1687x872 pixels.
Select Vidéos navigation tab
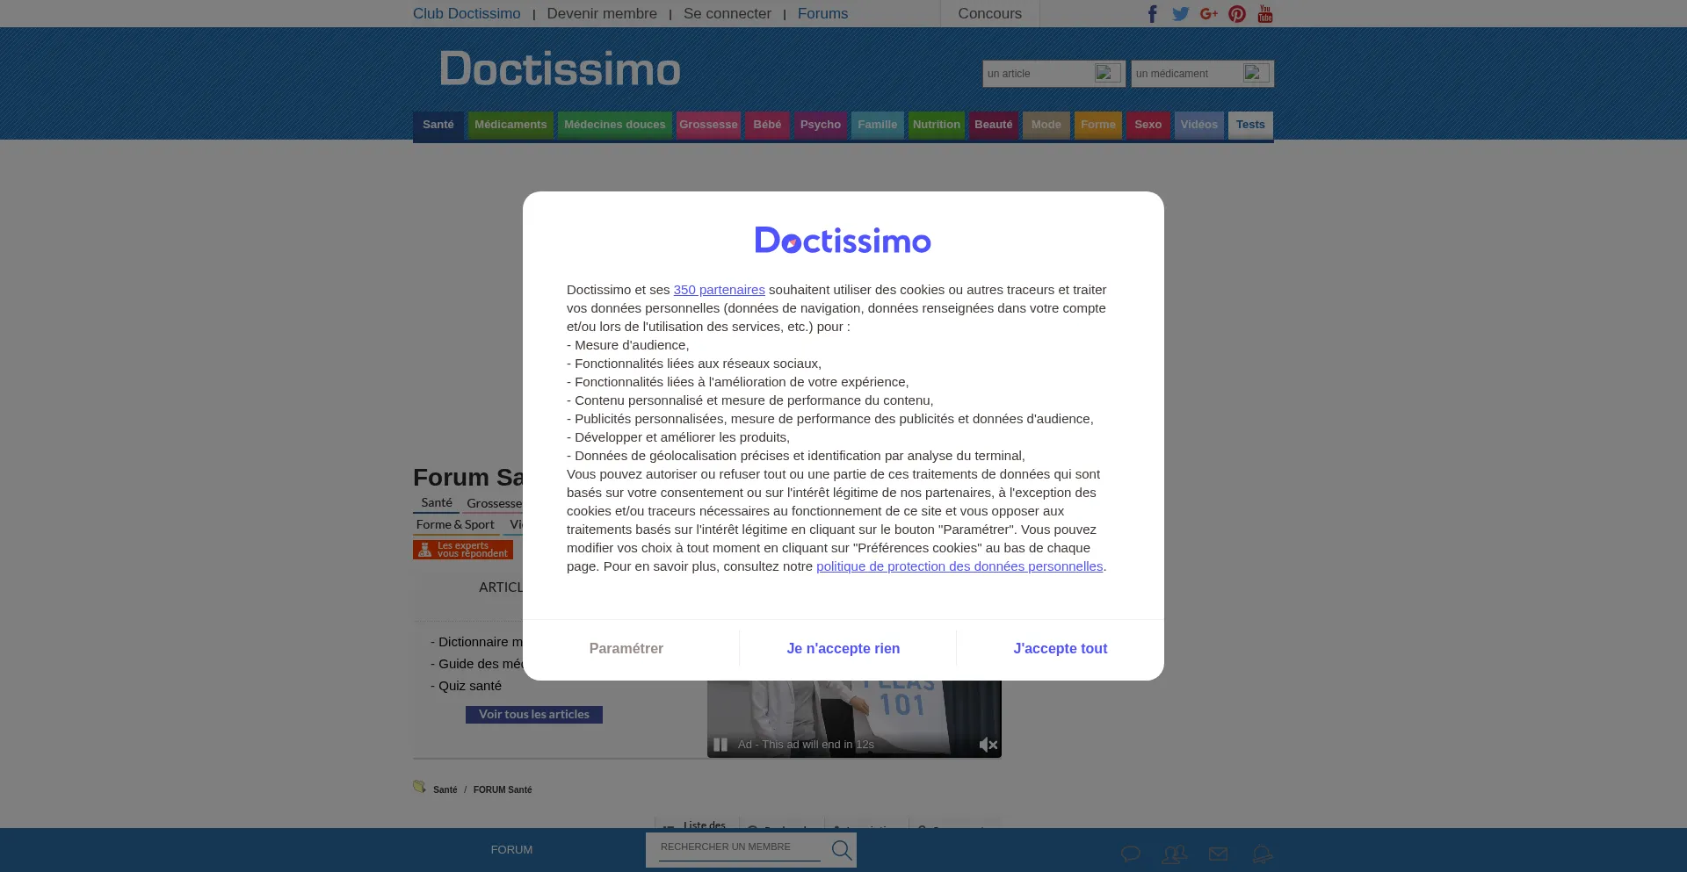pyautogui.click(x=1199, y=125)
